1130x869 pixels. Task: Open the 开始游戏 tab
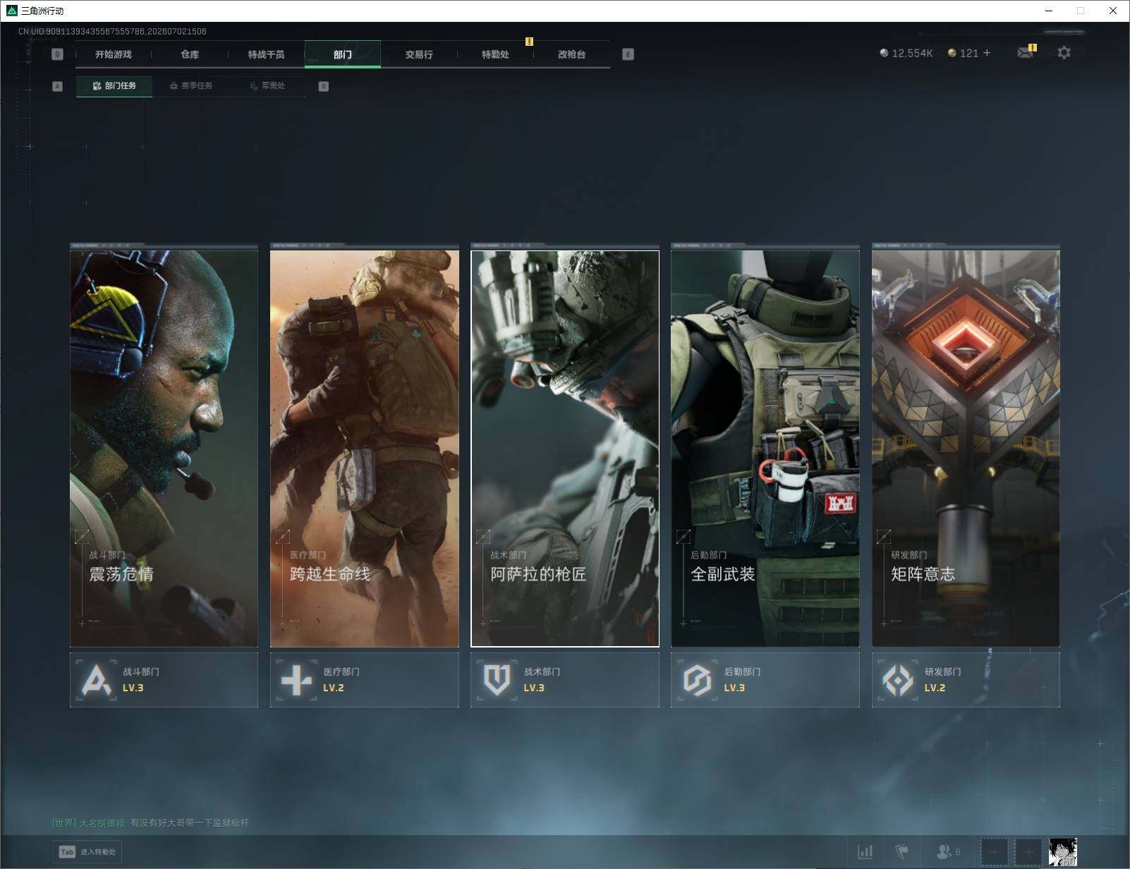(x=114, y=54)
